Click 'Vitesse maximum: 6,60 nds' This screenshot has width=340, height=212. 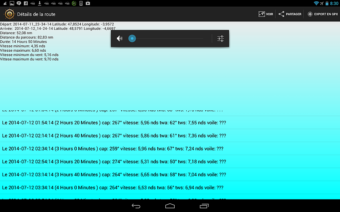(23, 50)
